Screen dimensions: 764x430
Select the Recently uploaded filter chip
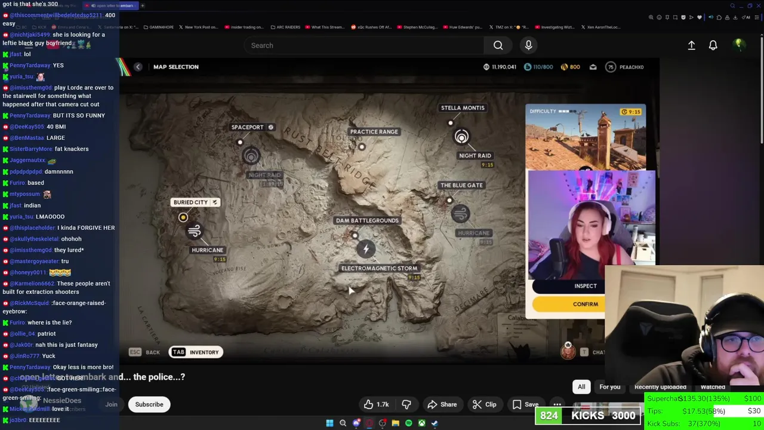[x=660, y=387]
